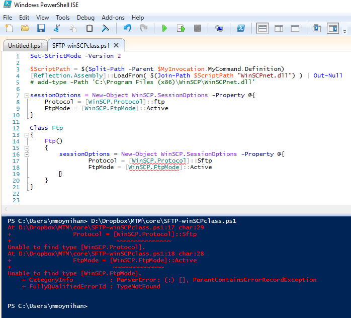351x318 pixels.
Task: Open a script file with folder icon
Action: [25, 28]
